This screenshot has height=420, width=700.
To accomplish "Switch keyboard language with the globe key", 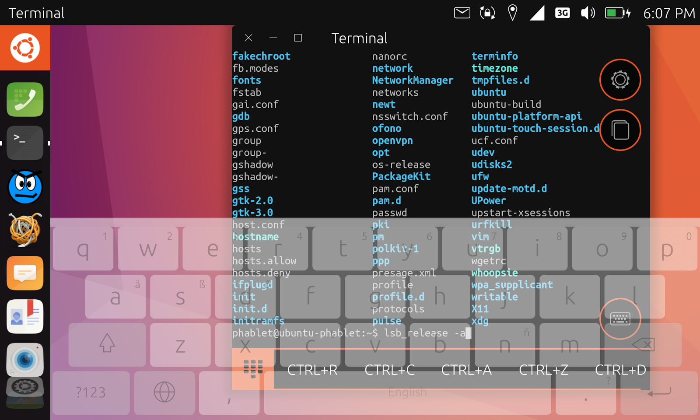I will coord(164,392).
